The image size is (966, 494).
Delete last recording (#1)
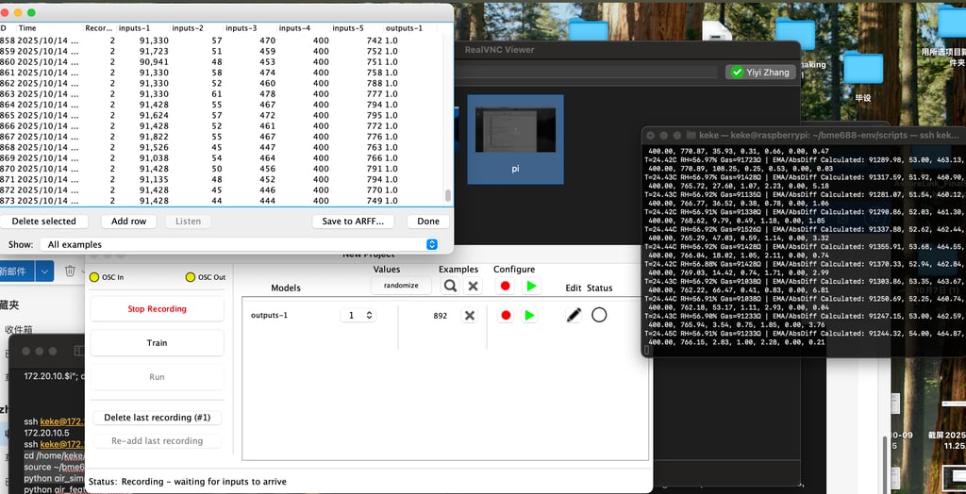coord(158,418)
